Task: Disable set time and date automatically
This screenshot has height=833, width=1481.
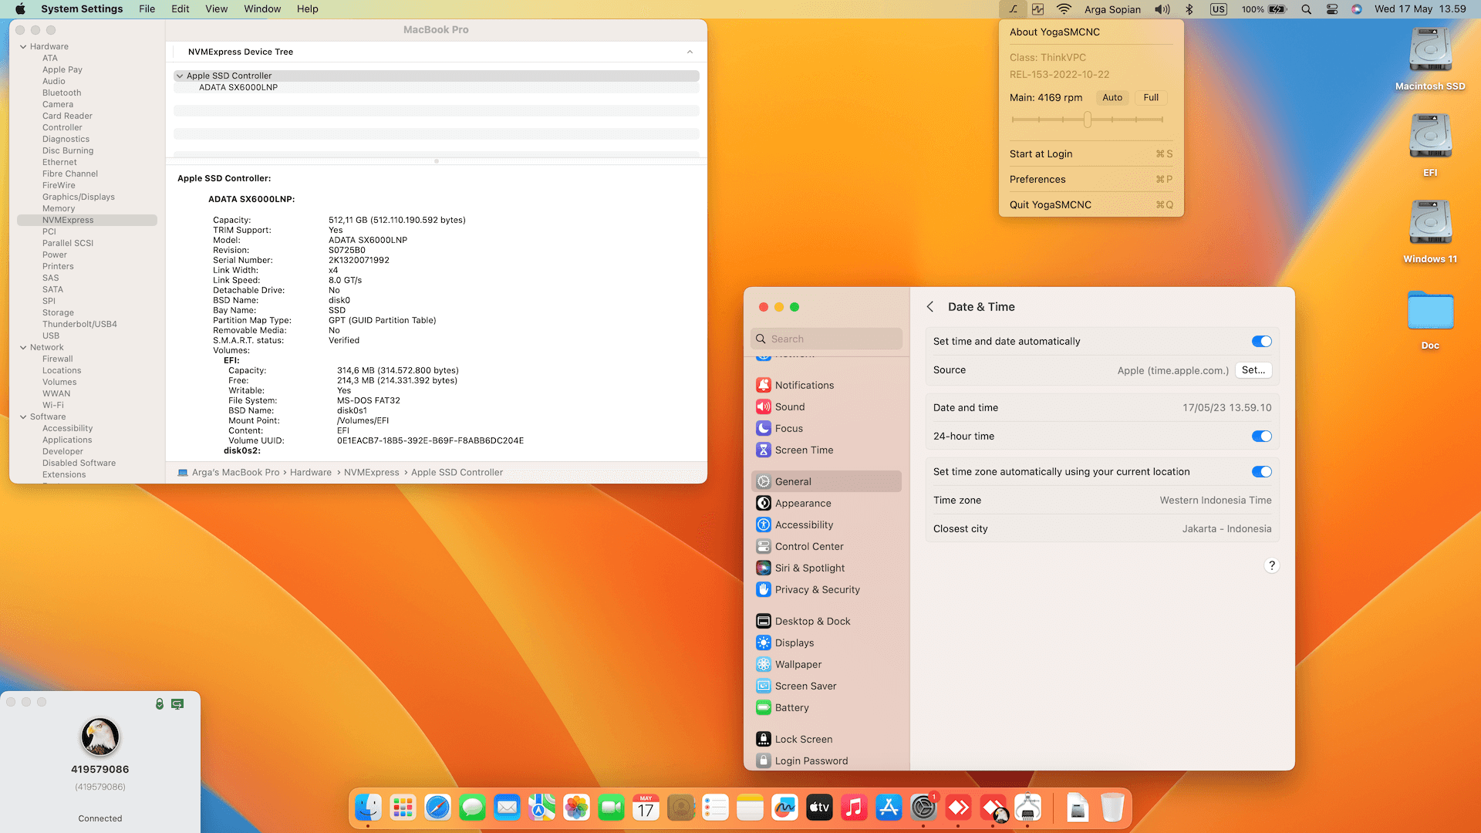Action: (1261, 342)
